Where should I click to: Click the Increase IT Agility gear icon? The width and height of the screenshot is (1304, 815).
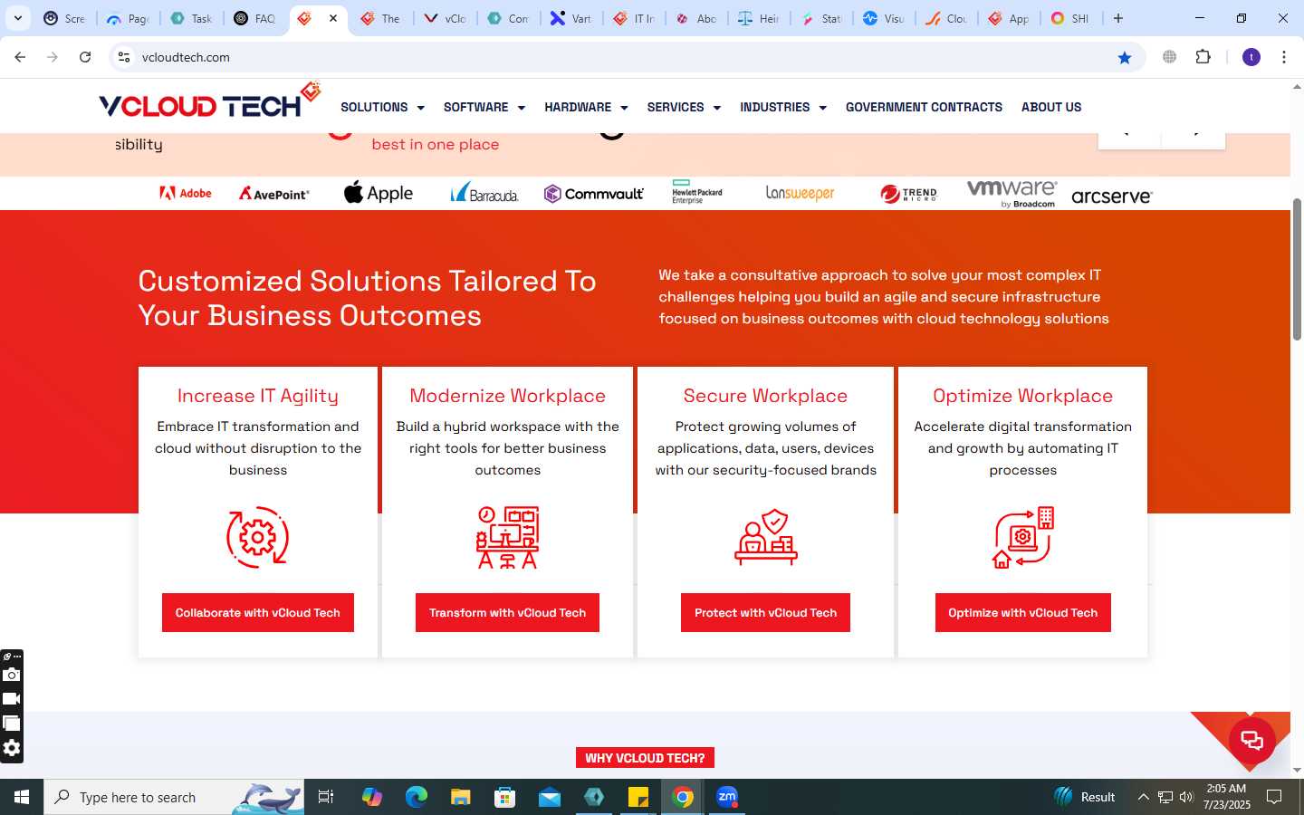[x=258, y=538]
